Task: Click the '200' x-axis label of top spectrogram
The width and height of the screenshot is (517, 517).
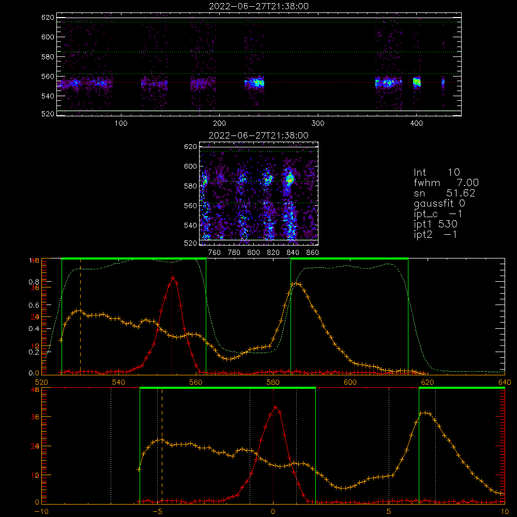Action: click(219, 124)
